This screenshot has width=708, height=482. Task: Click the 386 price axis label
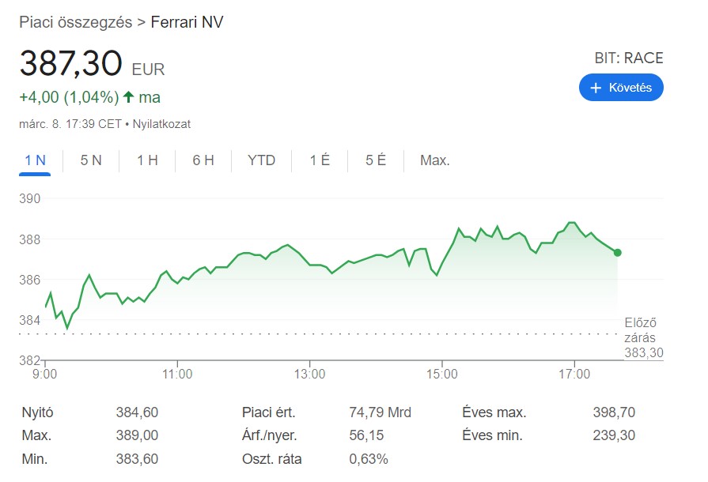coord(30,280)
